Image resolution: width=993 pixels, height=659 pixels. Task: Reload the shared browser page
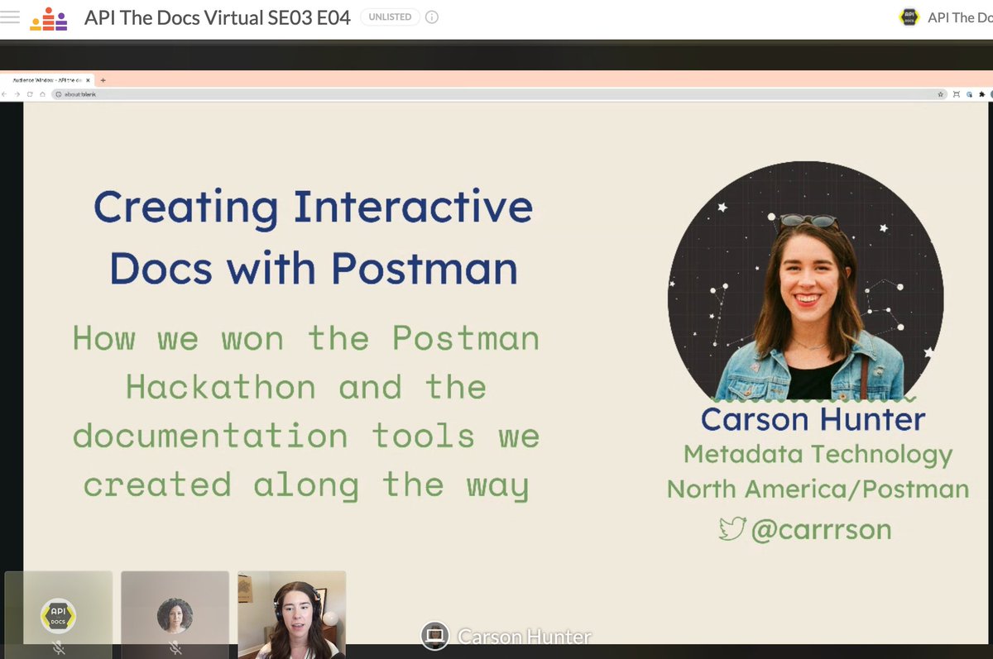pos(30,94)
